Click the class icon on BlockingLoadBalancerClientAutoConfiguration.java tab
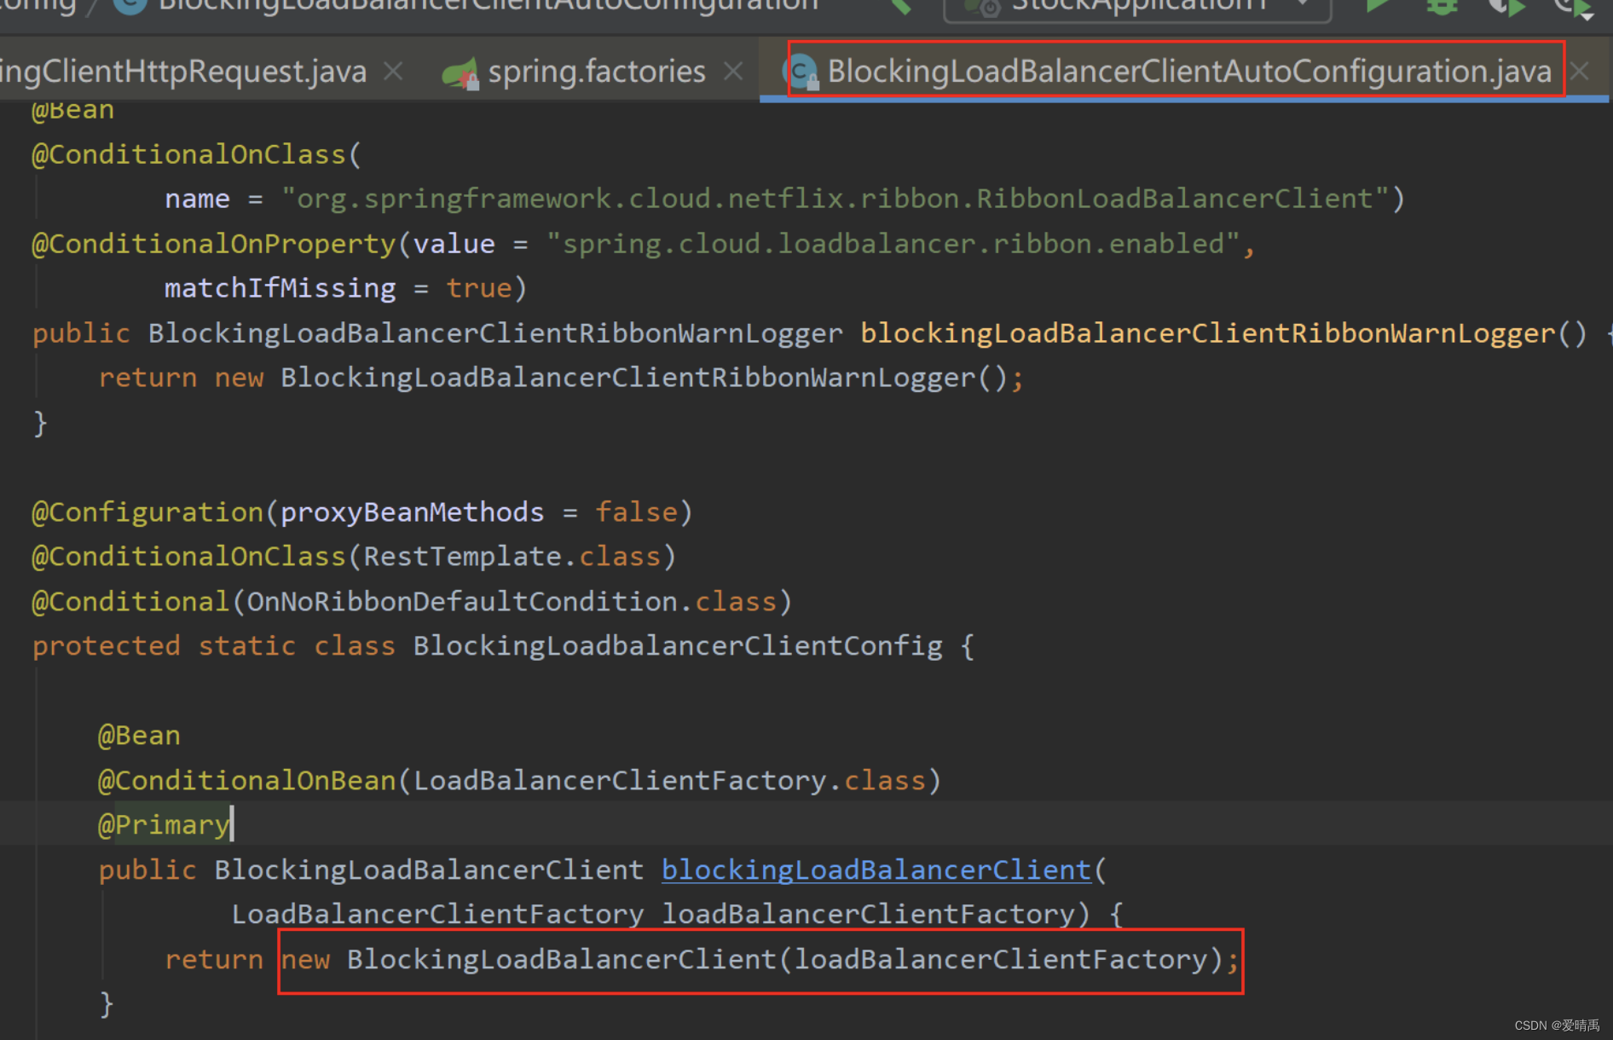 point(802,71)
